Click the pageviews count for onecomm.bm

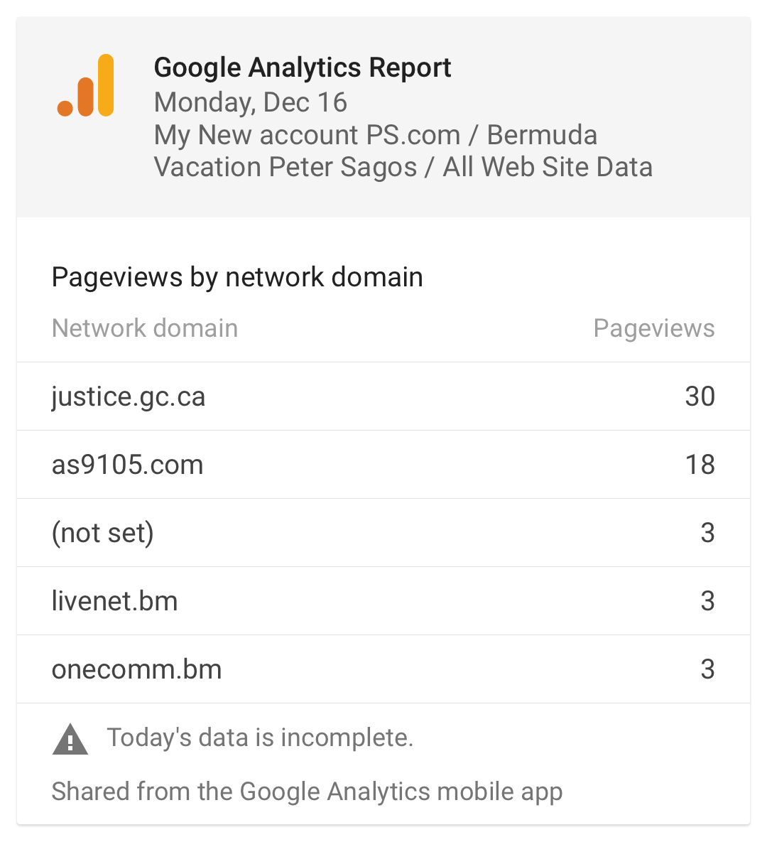click(707, 669)
